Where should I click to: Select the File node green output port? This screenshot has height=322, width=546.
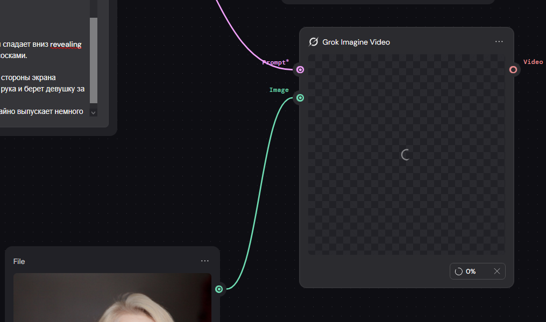click(219, 289)
